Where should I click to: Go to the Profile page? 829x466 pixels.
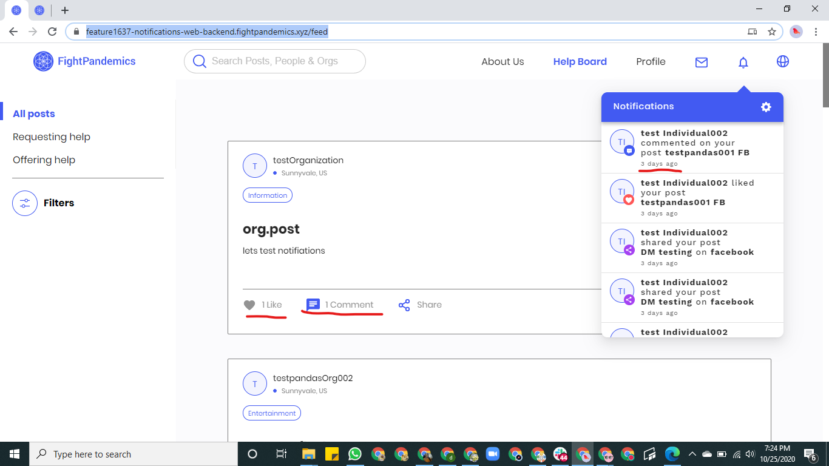click(x=651, y=62)
